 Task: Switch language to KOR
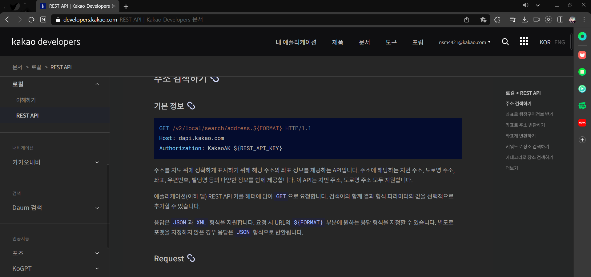545,42
